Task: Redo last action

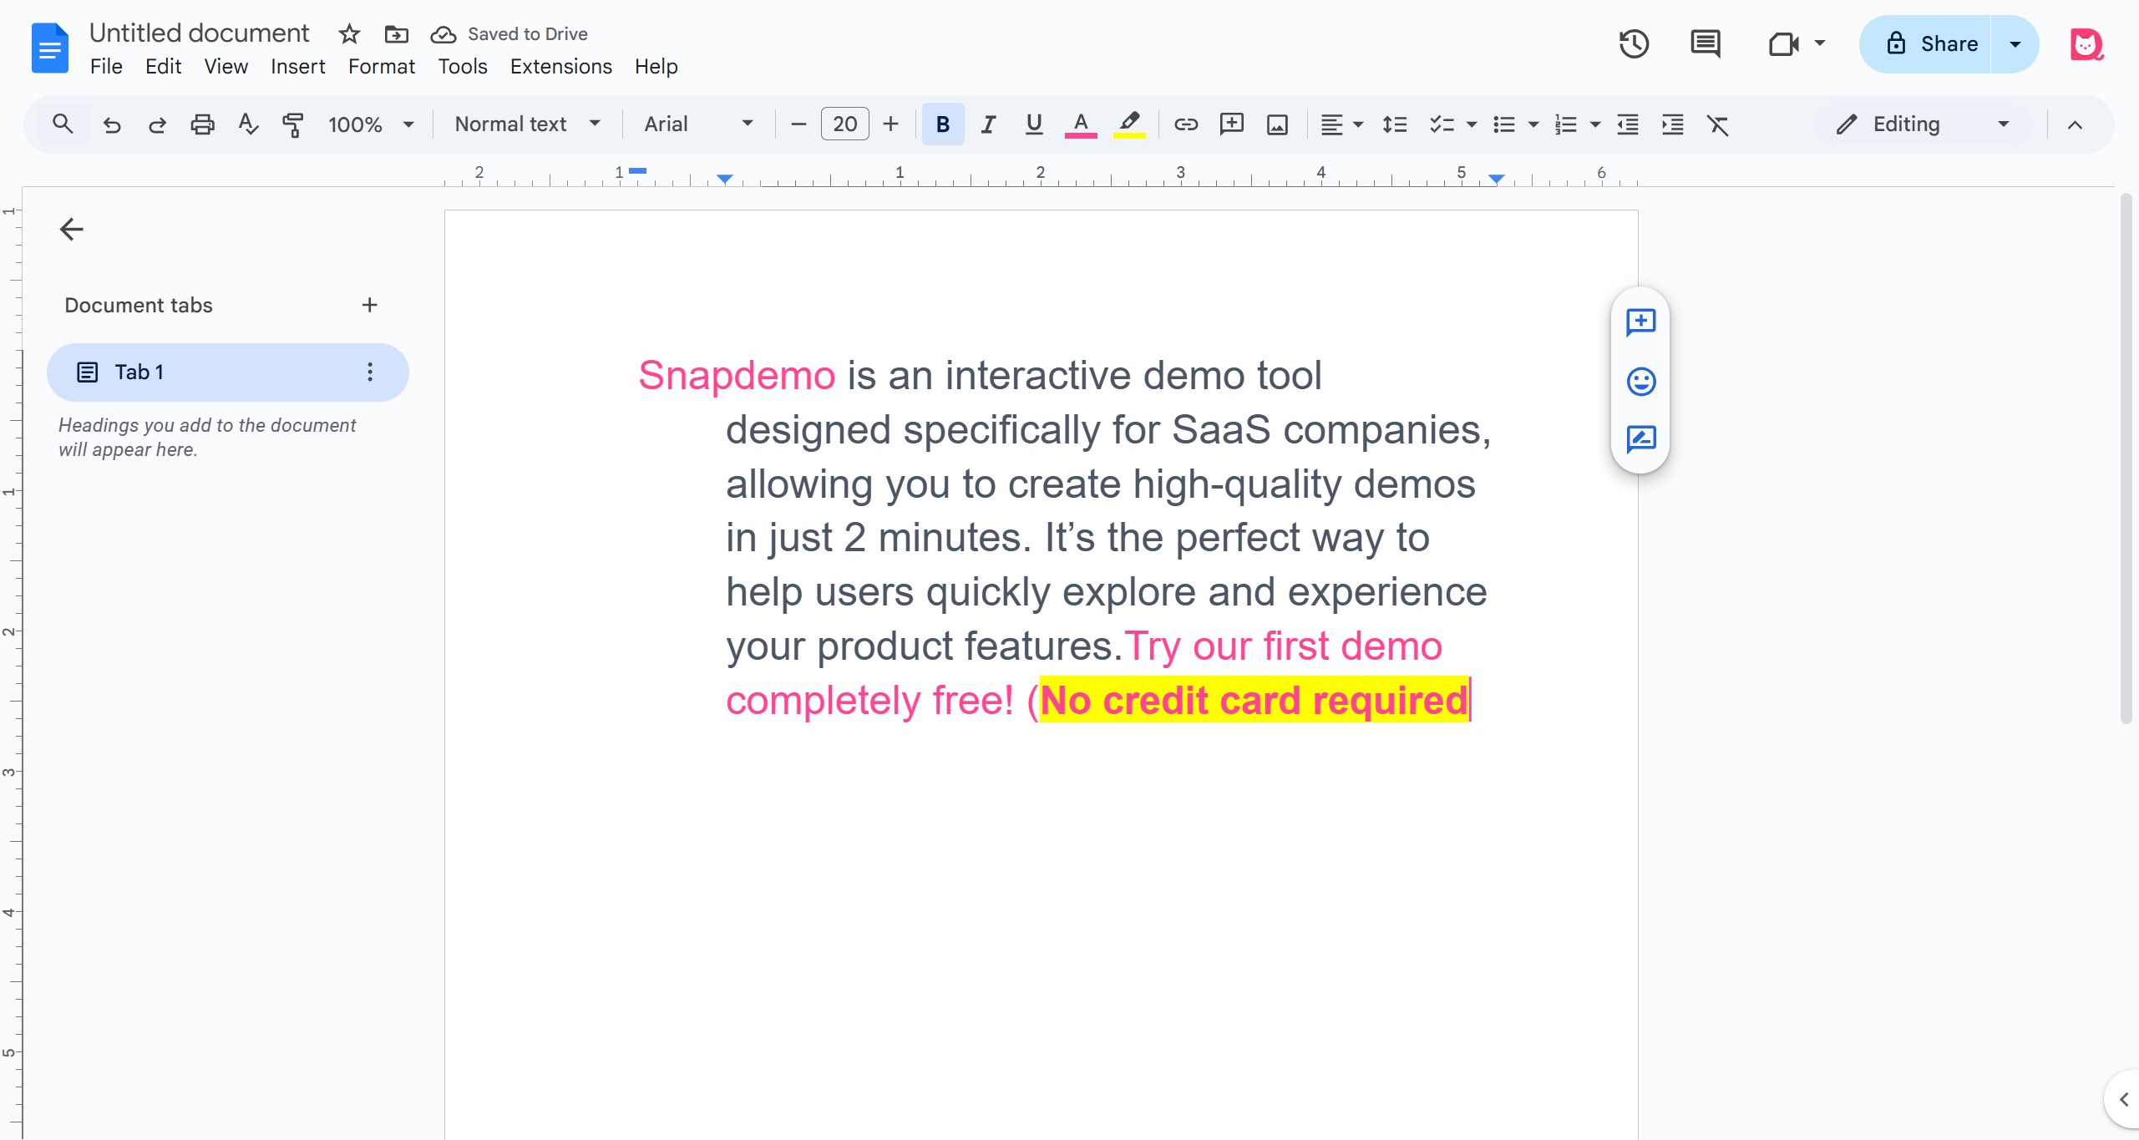Action: (x=157, y=124)
